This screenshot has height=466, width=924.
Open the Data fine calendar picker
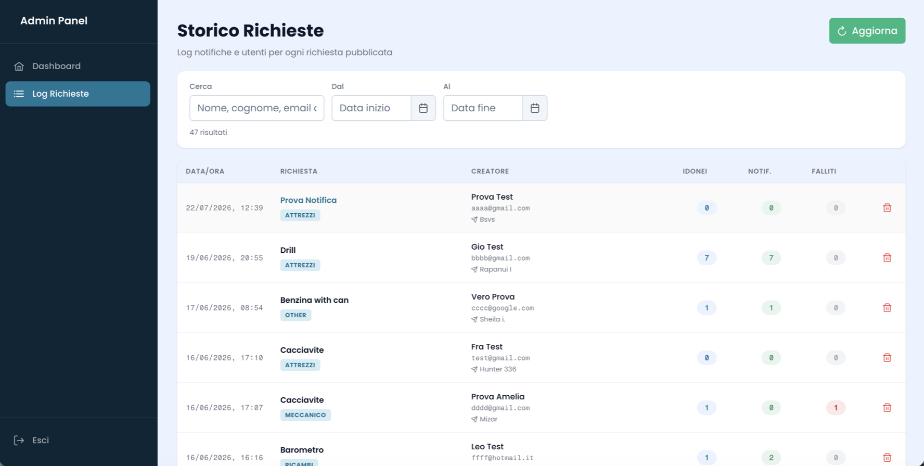535,108
